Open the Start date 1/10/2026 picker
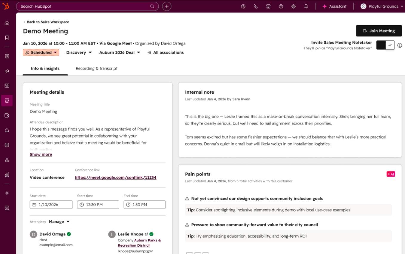 [x=51, y=205]
